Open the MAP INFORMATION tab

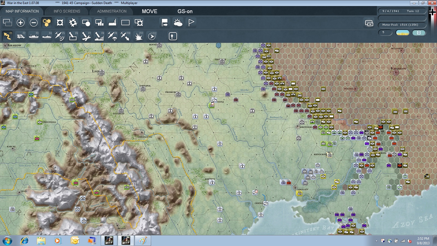[x=22, y=11]
